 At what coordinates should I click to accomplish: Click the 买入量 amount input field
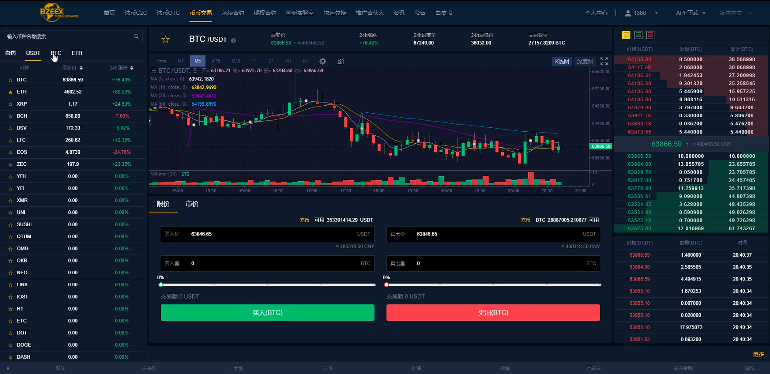pos(267,263)
